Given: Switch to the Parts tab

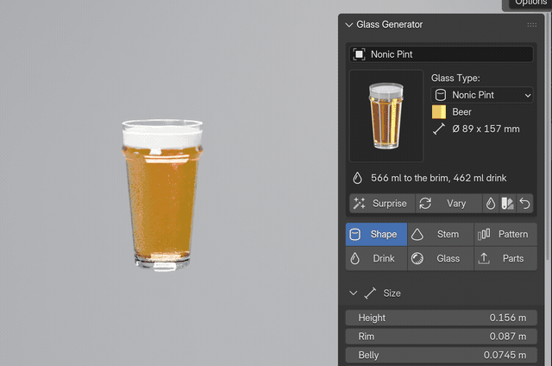Looking at the screenshot, I should 505,259.
